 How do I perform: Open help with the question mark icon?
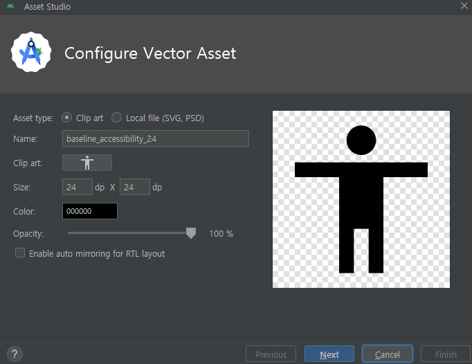[x=15, y=354]
